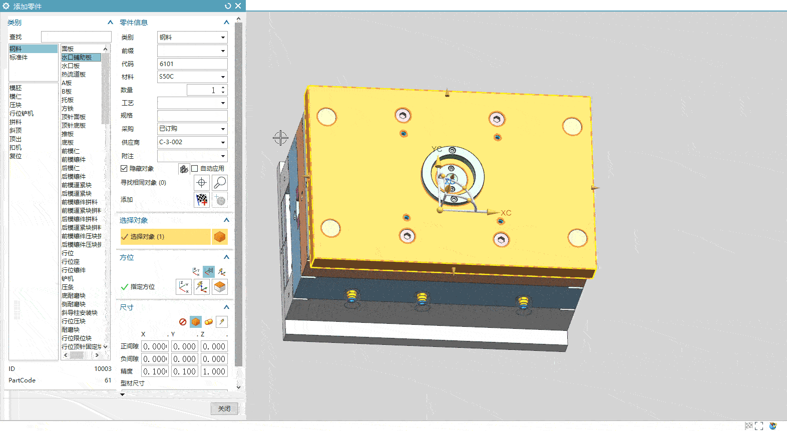787x431 pixels.
Task: Collapse the 方位 section
Action: pyautogui.click(x=226, y=257)
